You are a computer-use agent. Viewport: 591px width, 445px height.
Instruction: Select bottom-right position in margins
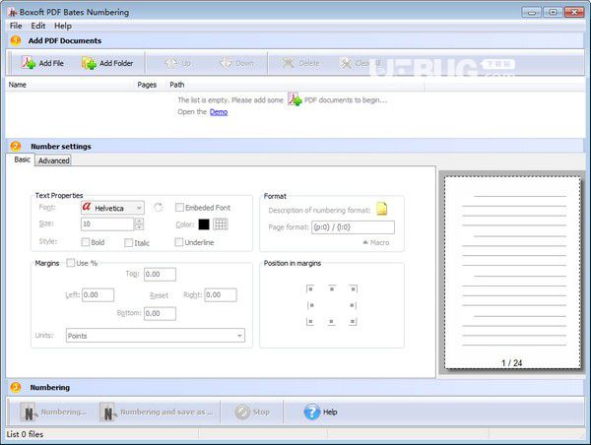point(353,321)
